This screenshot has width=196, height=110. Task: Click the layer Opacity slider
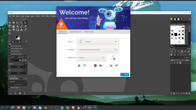(180, 60)
